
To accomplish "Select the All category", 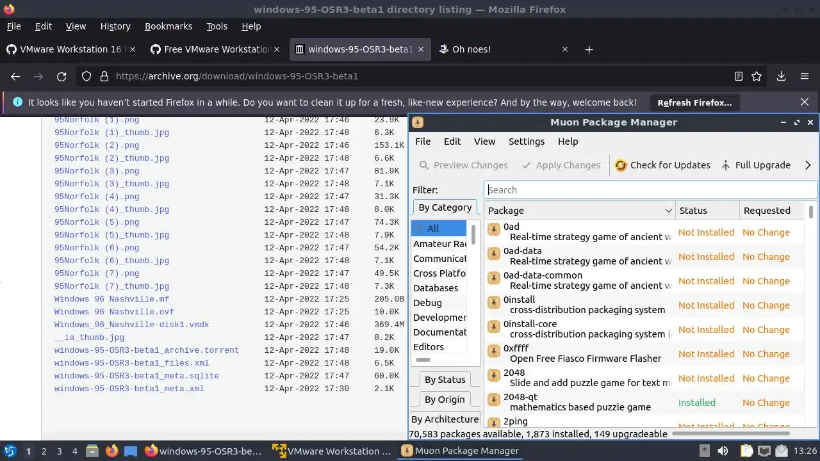I will click(439, 229).
